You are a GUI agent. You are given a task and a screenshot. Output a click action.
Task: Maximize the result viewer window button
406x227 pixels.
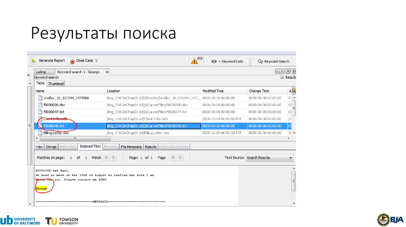point(294,71)
